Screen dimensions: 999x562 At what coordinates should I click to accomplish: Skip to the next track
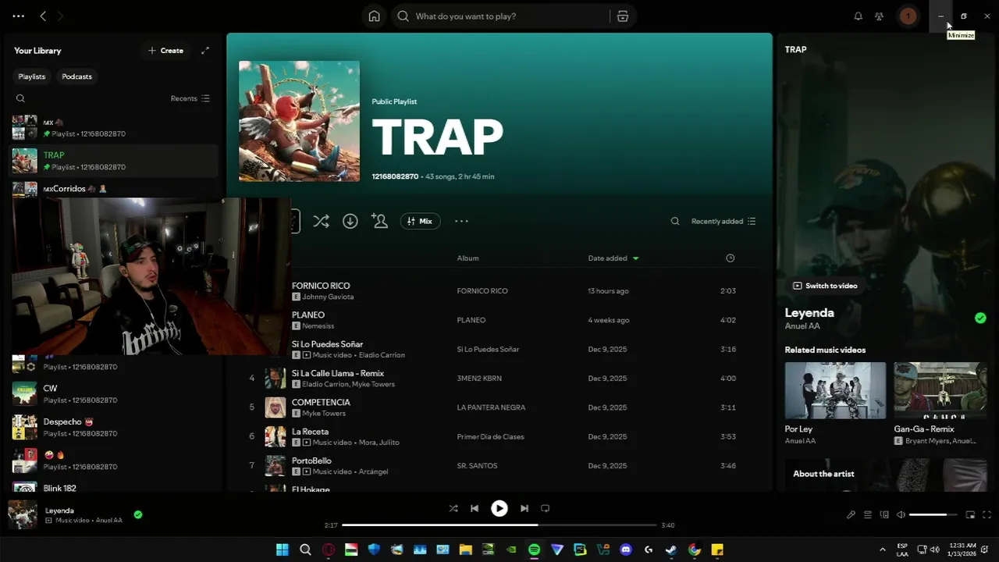click(x=524, y=508)
